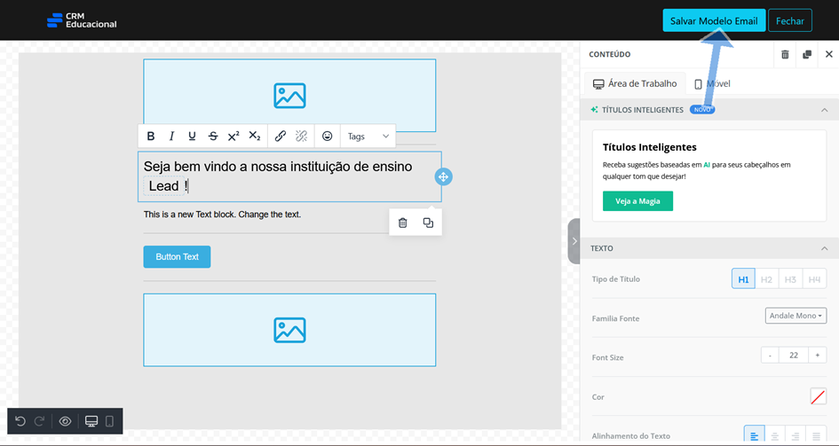Click the 'This is a new Text block' paragraph

(x=222, y=215)
